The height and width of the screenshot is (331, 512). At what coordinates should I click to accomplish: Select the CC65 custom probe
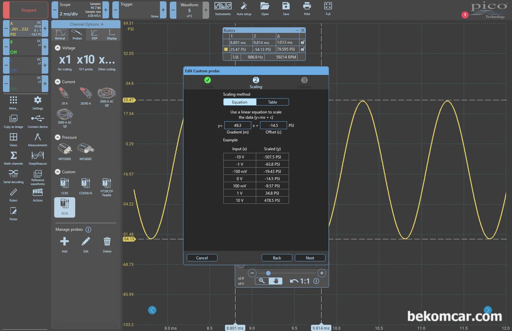click(64, 187)
